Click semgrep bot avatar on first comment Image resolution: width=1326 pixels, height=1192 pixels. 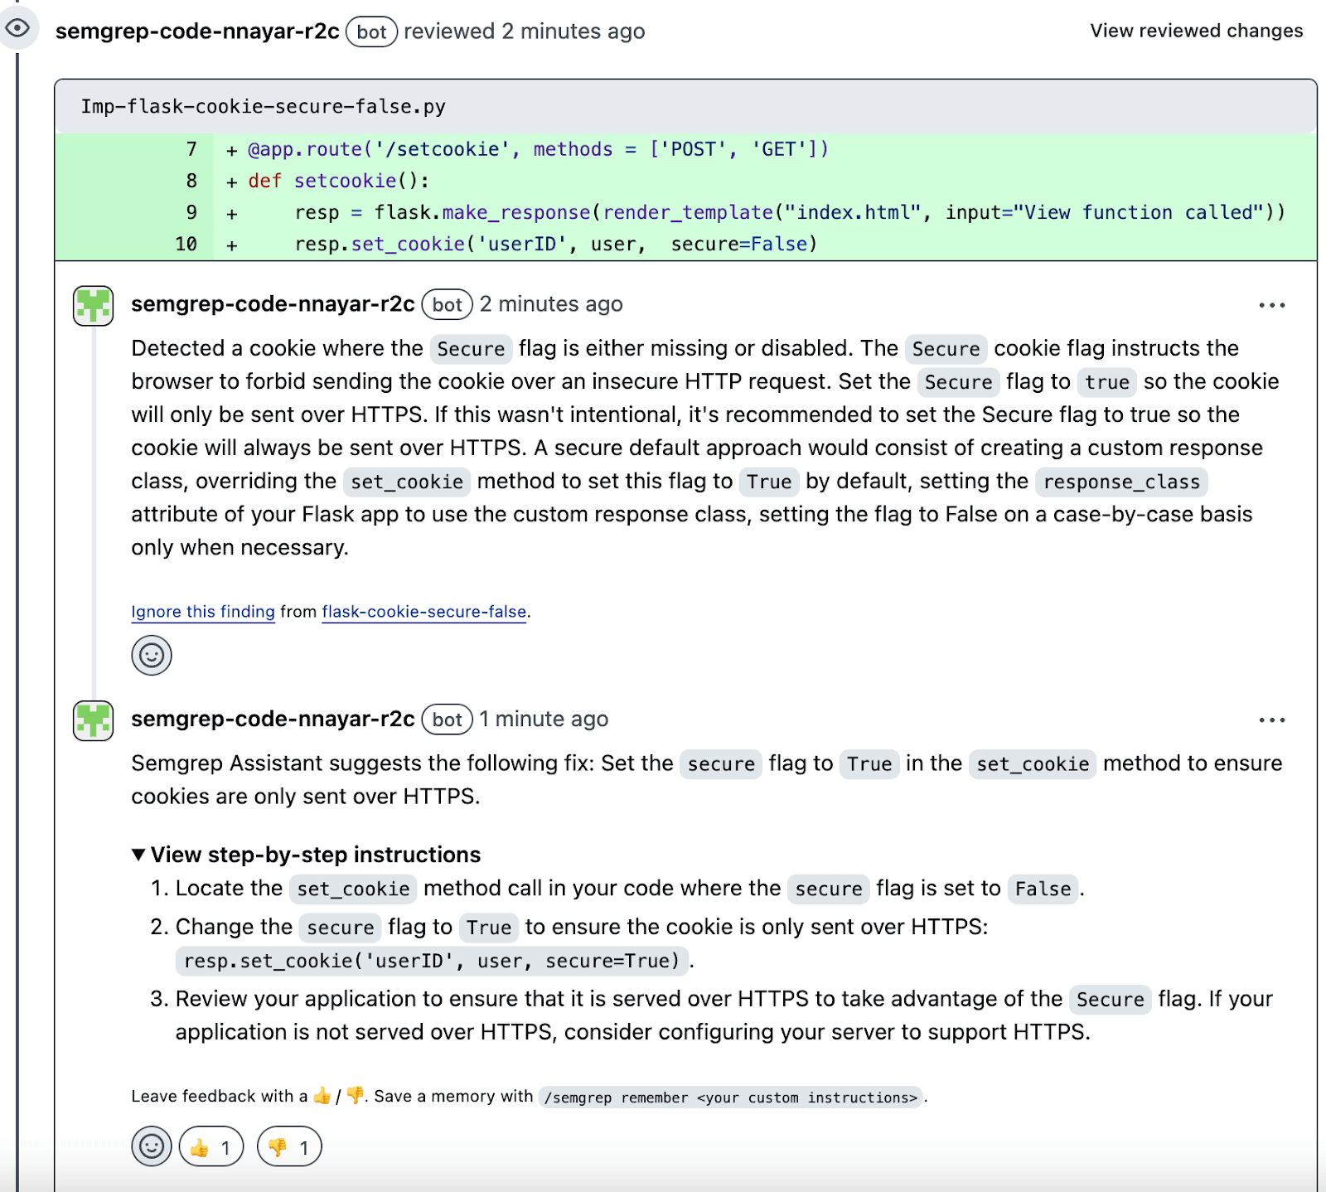pyautogui.click(x=93, y=306)
